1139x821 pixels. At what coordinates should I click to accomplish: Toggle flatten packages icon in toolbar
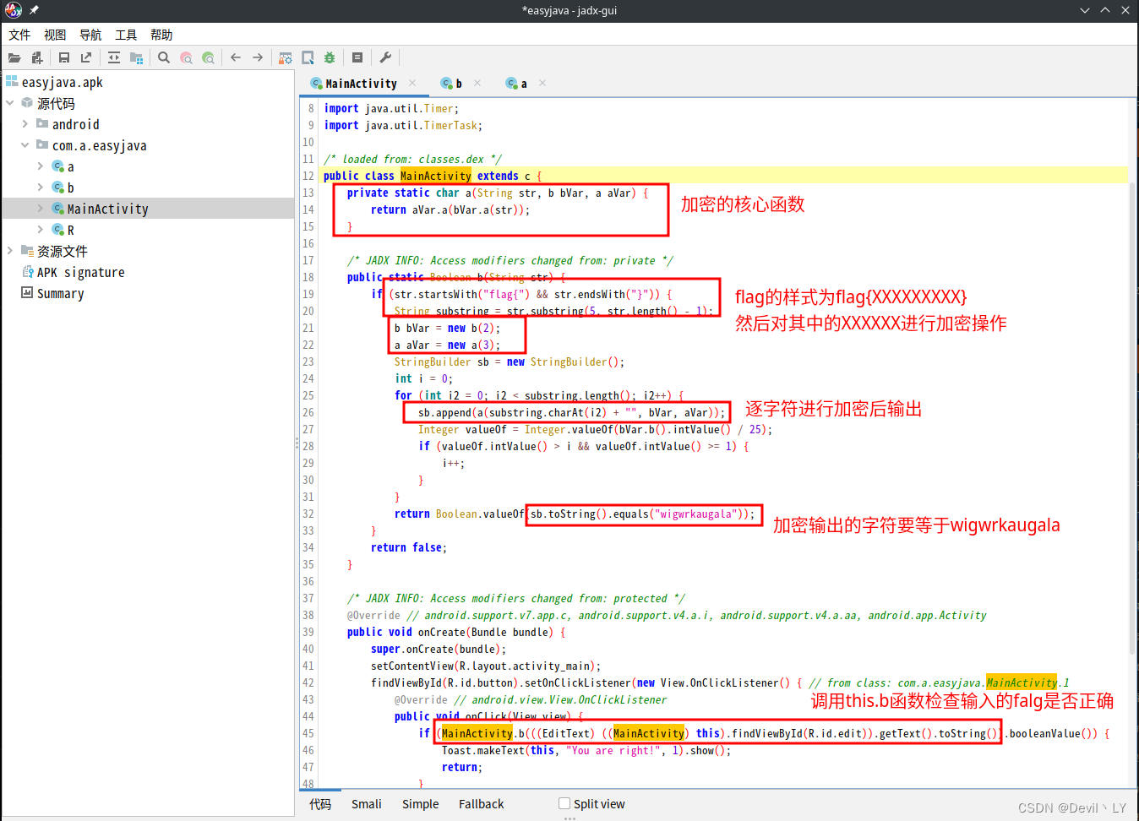coord(136,57)
